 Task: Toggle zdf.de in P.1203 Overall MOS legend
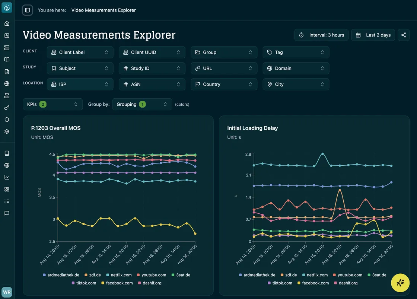(x=93, y=275)
